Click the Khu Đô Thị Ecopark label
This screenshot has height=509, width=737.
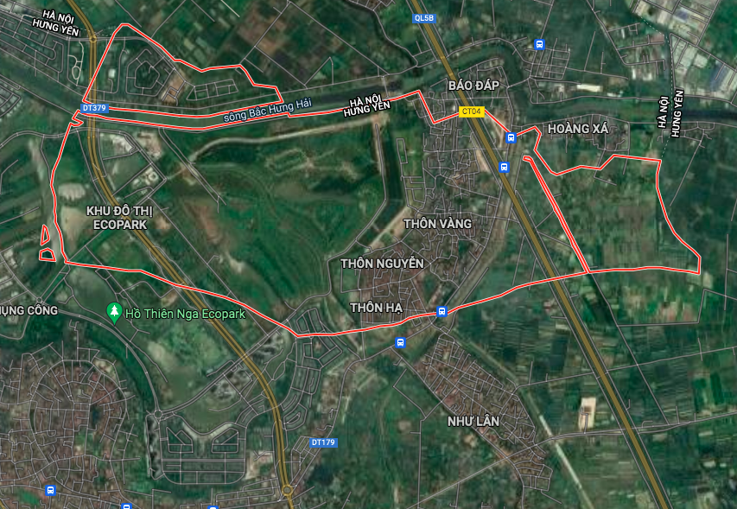click(x=120, y=218)
